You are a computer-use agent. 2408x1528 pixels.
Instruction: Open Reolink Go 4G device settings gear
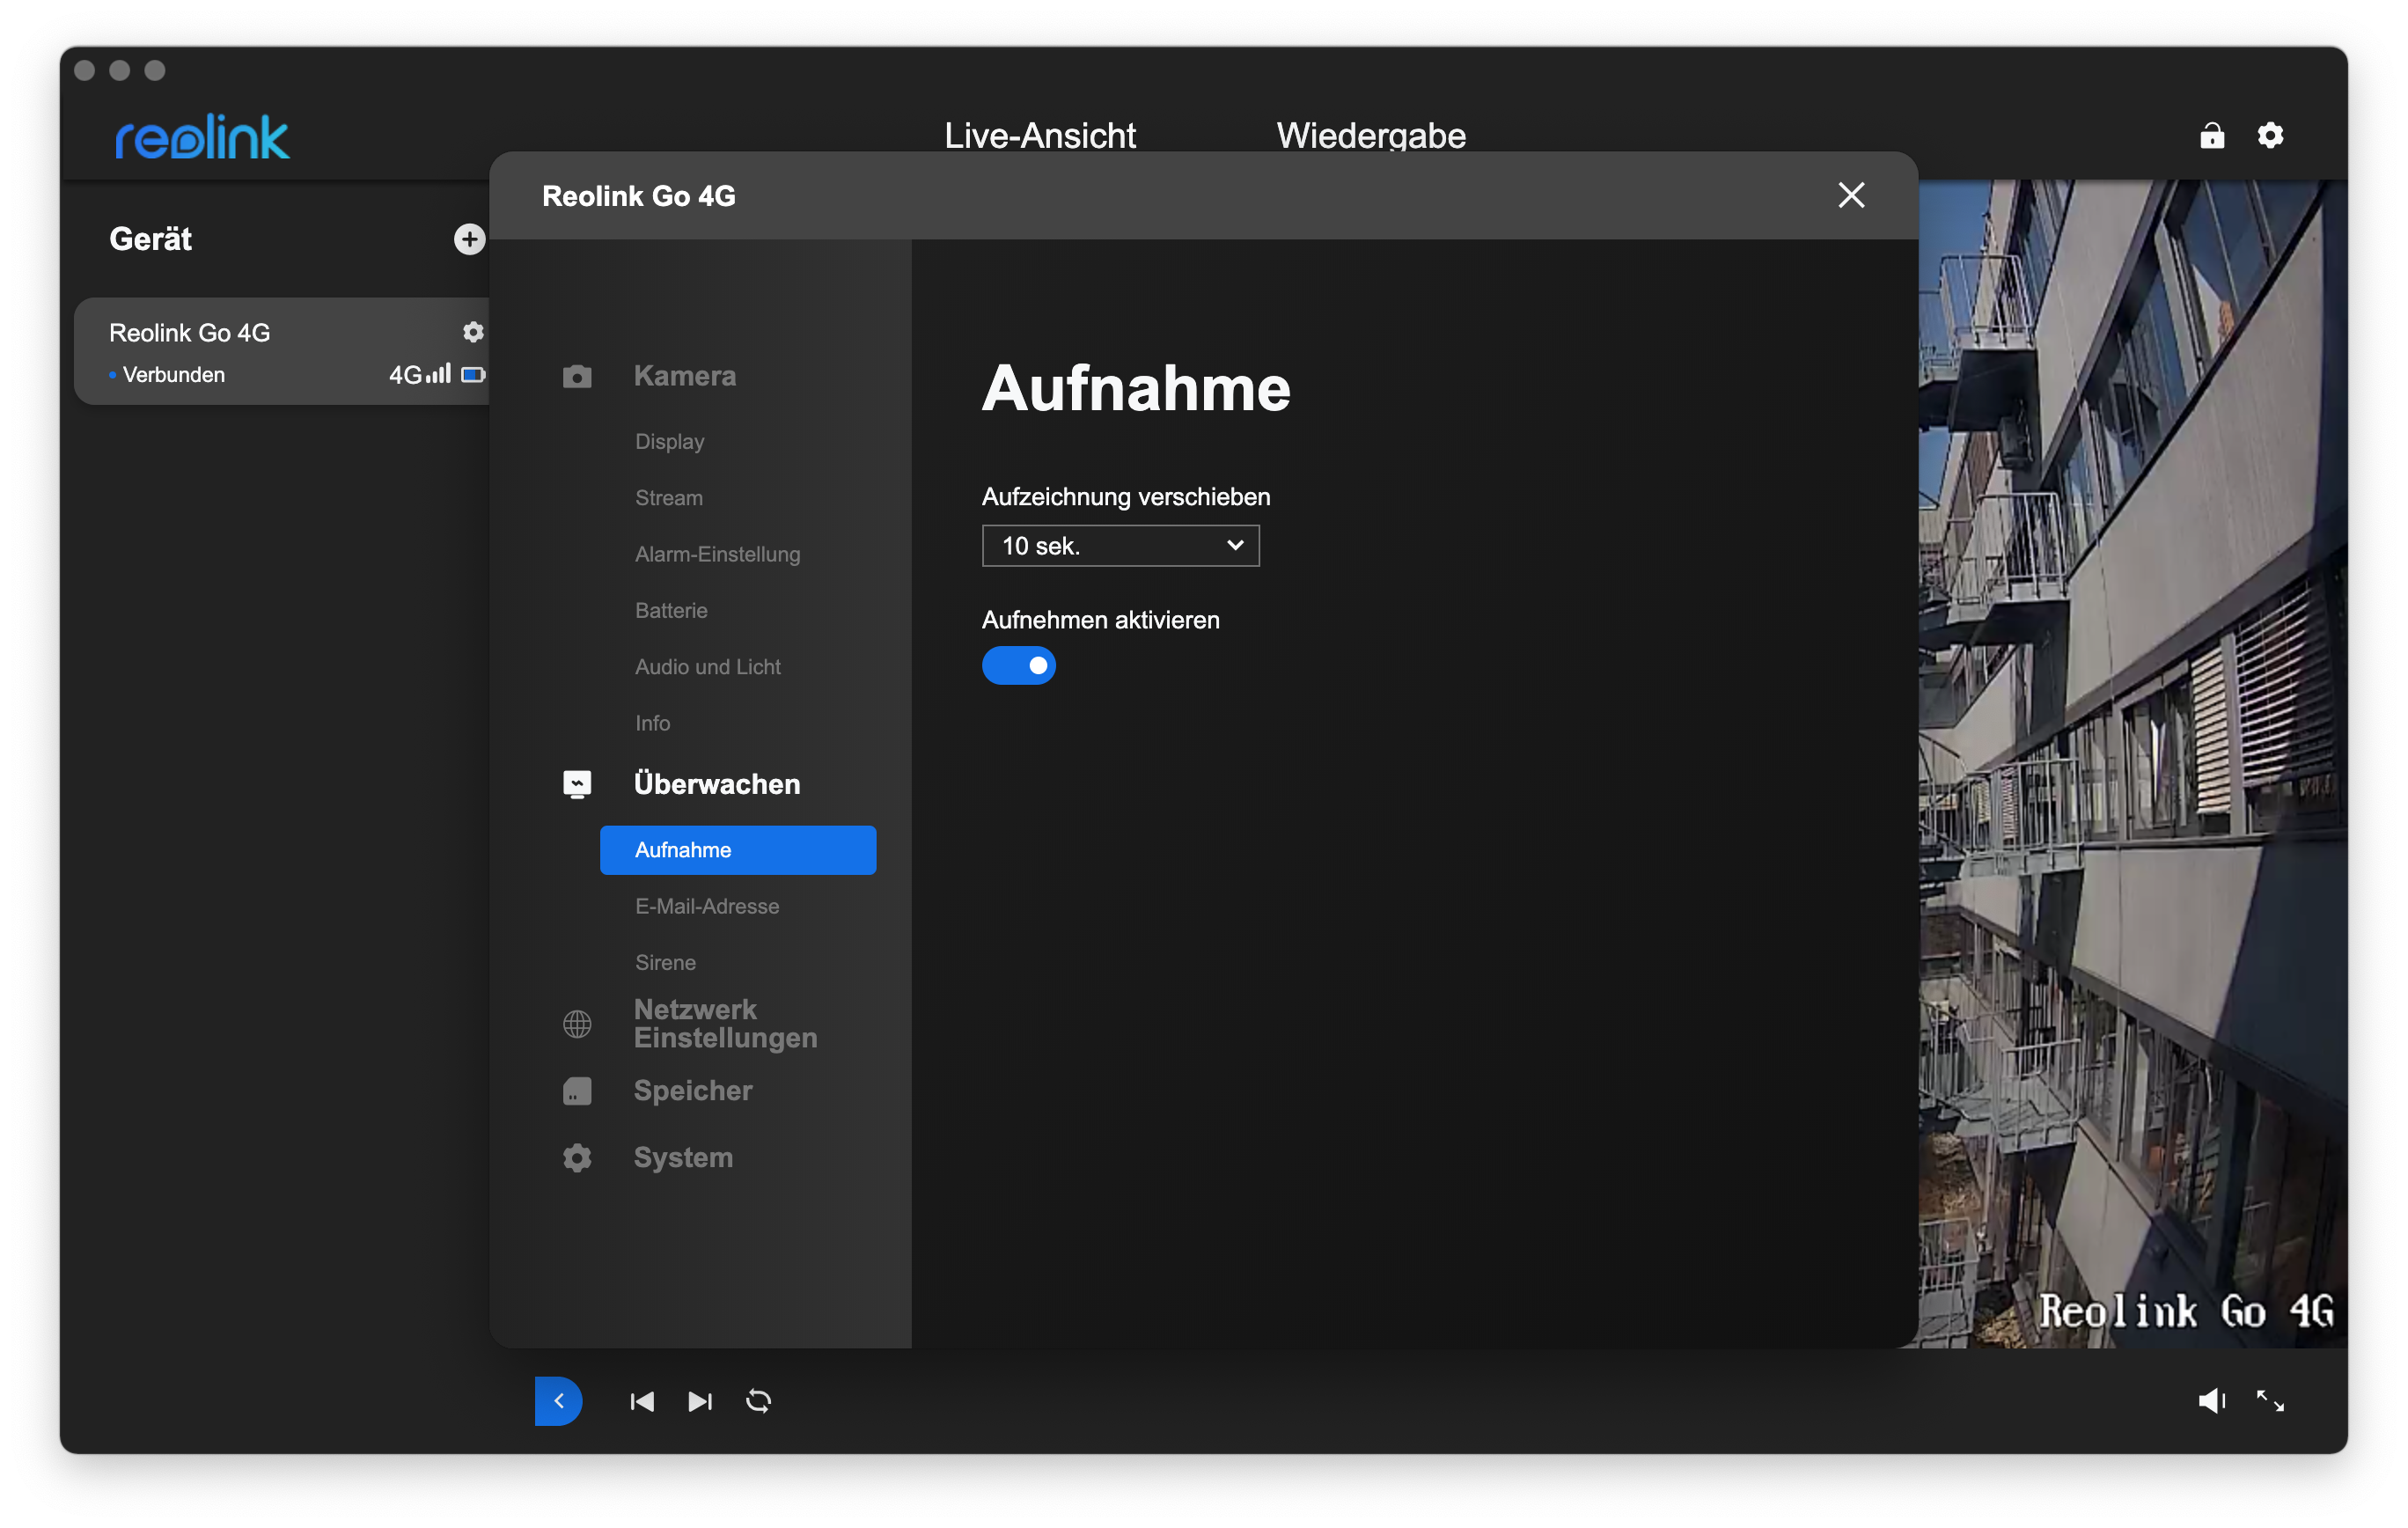click(x=473, y=332)
